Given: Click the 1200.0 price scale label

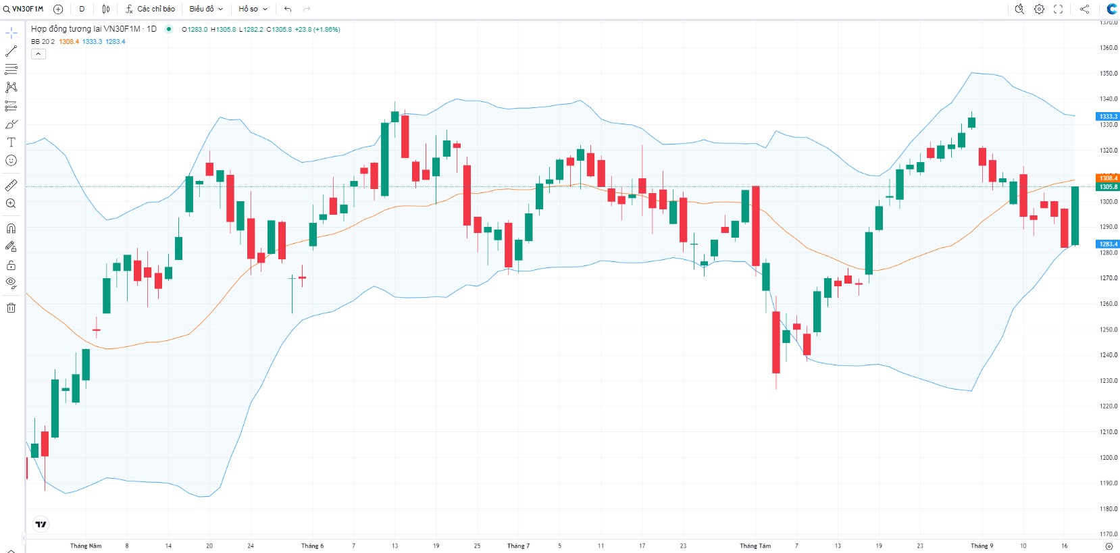Looking at the screenshot, I should 1109,457.
